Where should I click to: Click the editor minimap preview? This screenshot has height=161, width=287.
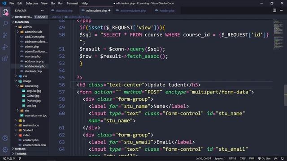(278, 35)
